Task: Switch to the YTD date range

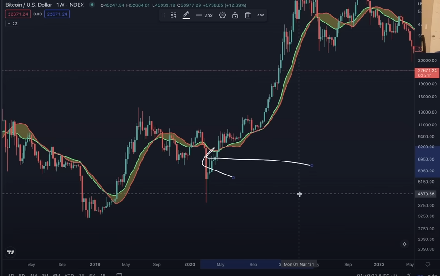Action: pos(69,275)
